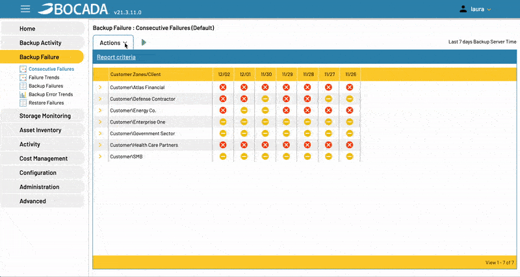Click SMB yellow icon for 11/28

(x=307, y=157)
